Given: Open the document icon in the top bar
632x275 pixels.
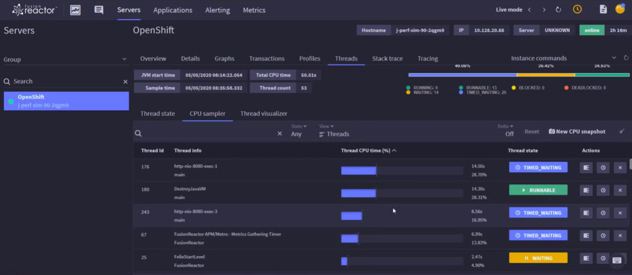Looking at the screenshot, I should pos(603,9).
